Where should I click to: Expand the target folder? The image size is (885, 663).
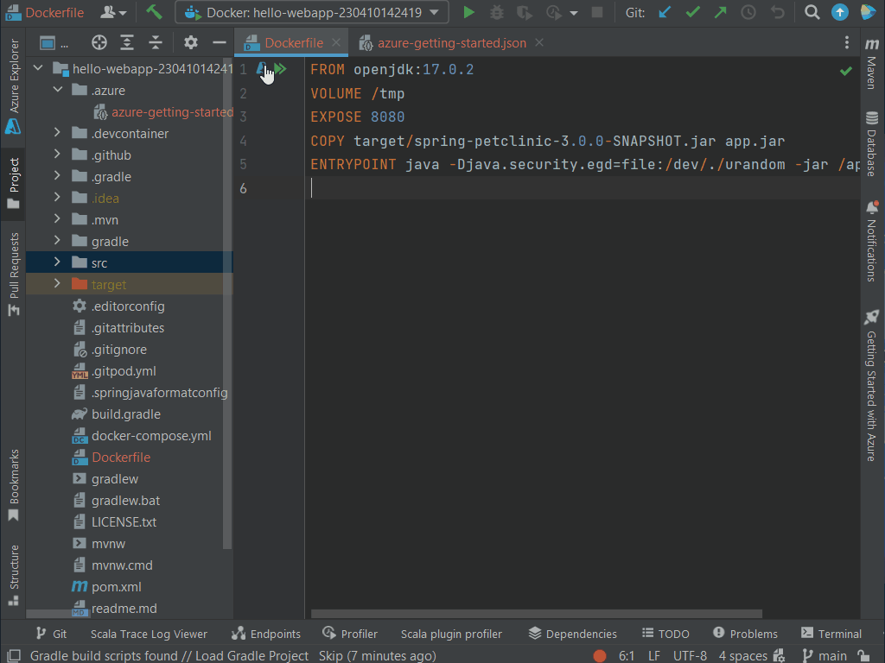coord(57,283)
